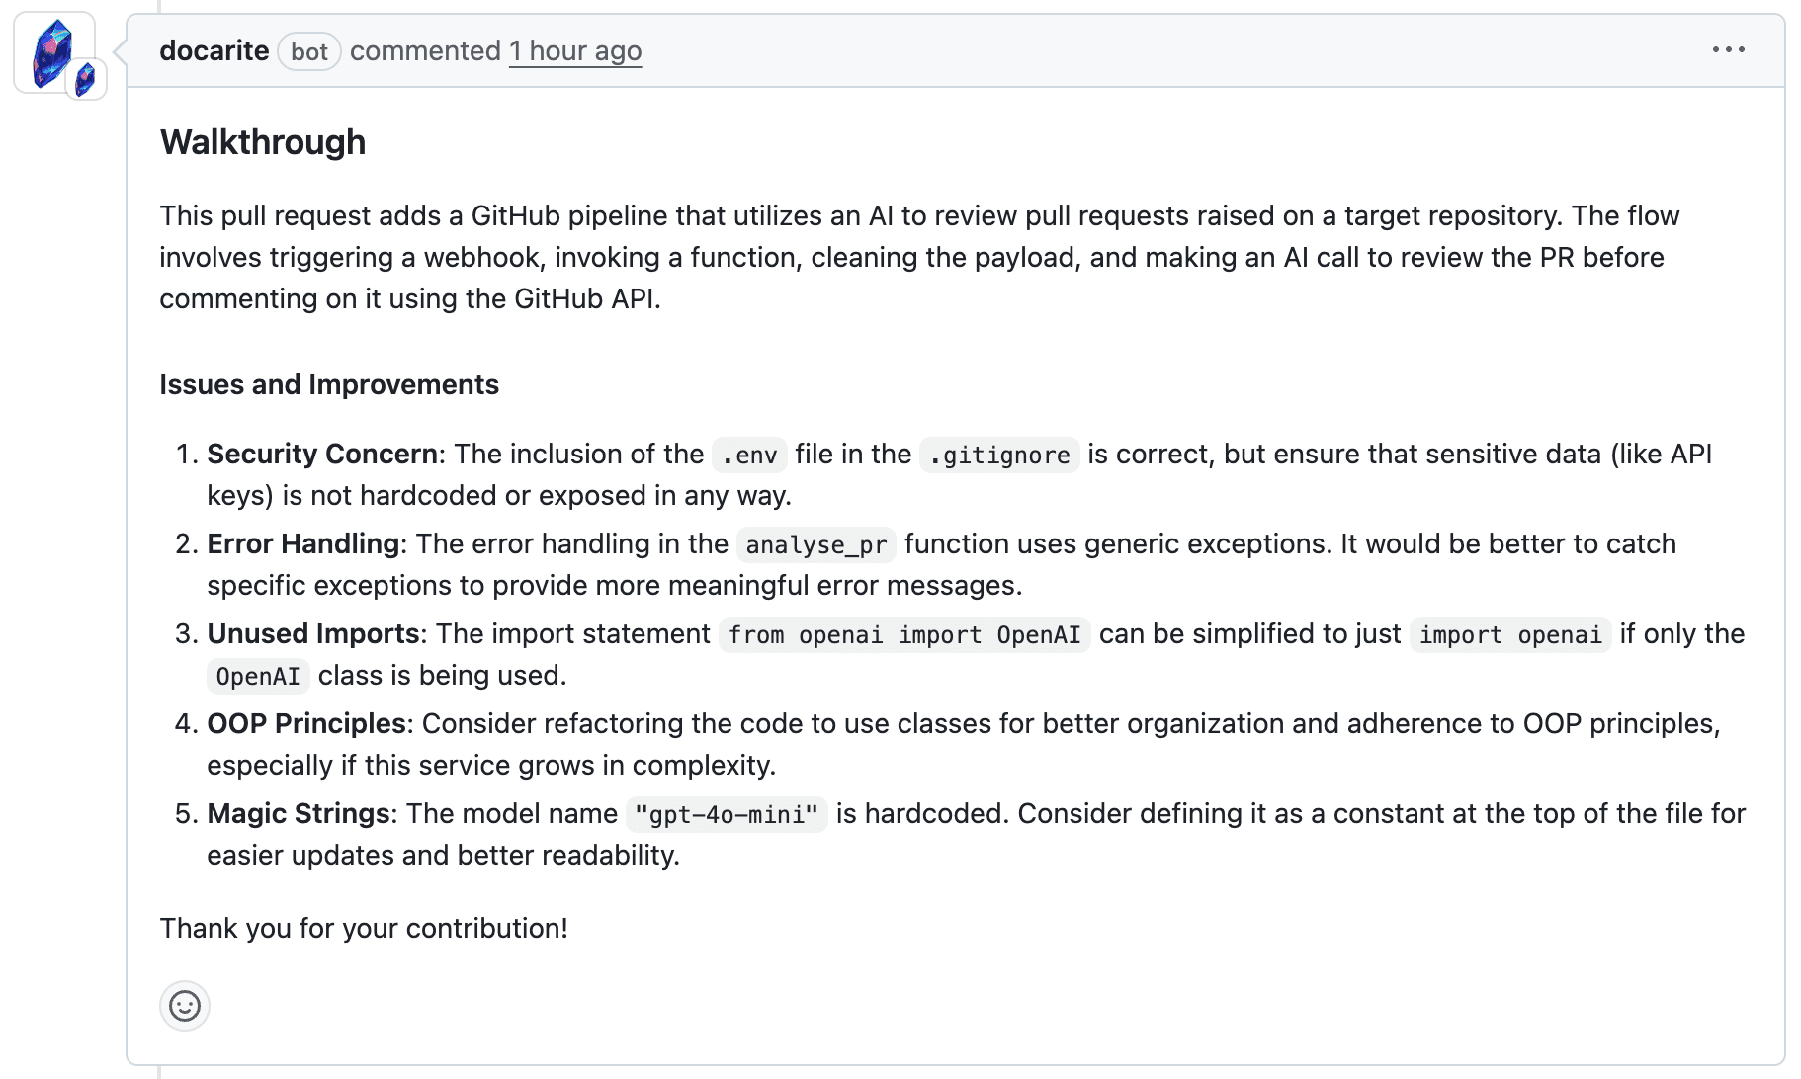Open the reaction dropdown under the walkthrough
1801x1079 pixels.
tap(185, 1005)
